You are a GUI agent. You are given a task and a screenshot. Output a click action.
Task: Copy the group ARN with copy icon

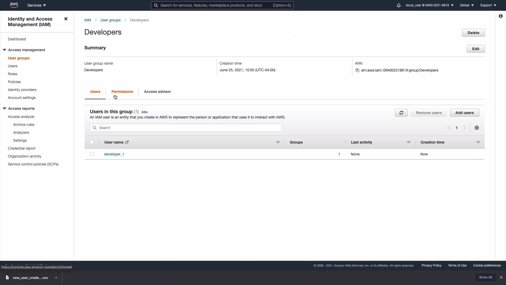point(357,70)
